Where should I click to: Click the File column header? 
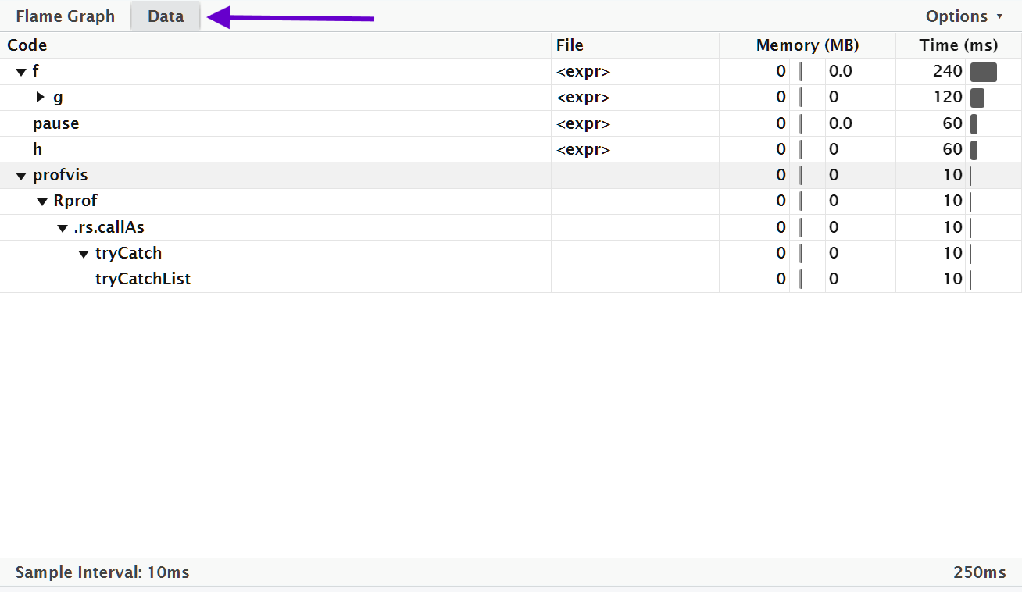570,45
